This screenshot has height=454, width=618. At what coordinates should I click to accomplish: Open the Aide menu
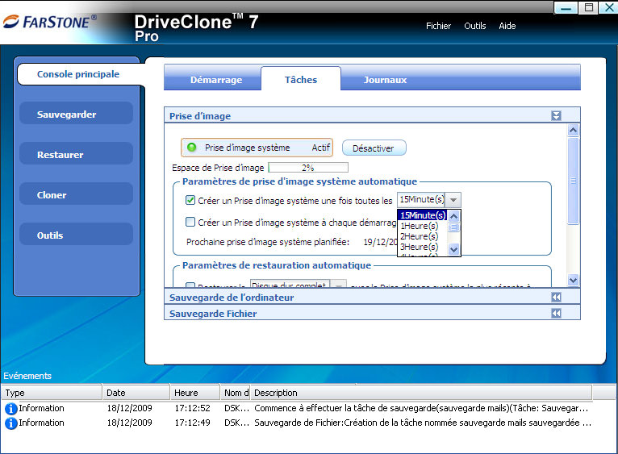click(507, 26)
